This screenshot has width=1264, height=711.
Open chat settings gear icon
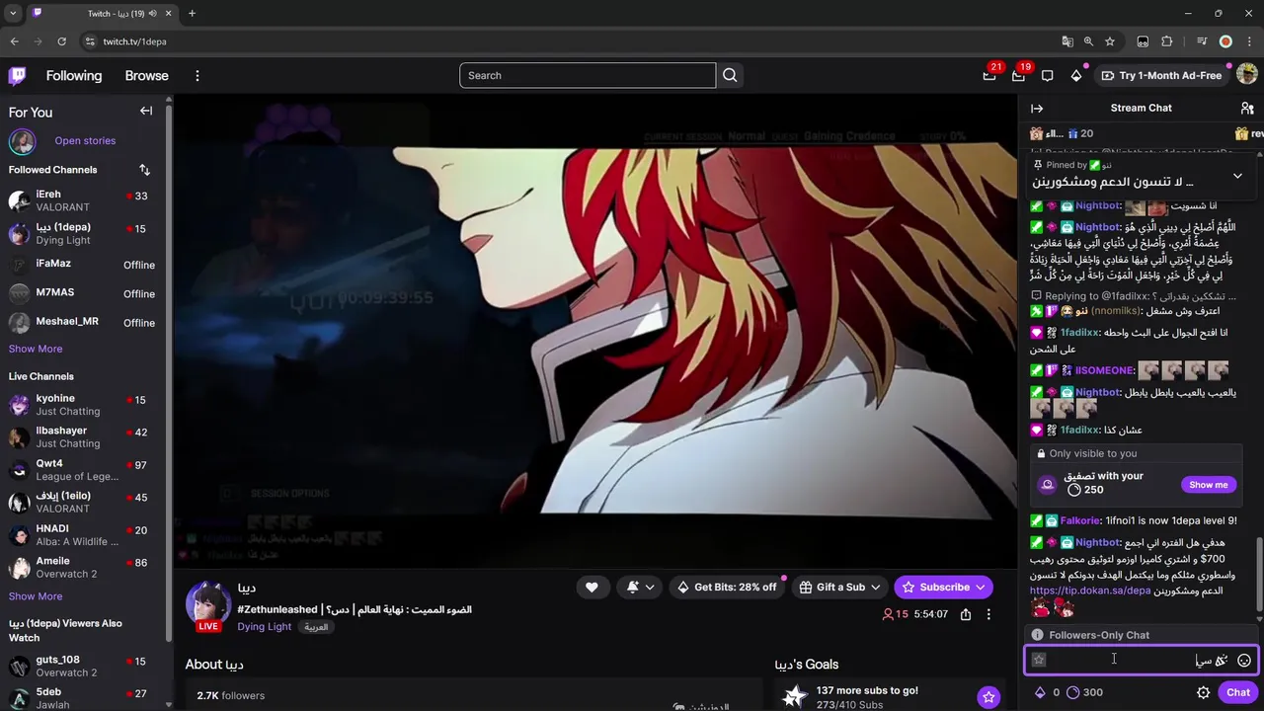(x=1203, y=692)
